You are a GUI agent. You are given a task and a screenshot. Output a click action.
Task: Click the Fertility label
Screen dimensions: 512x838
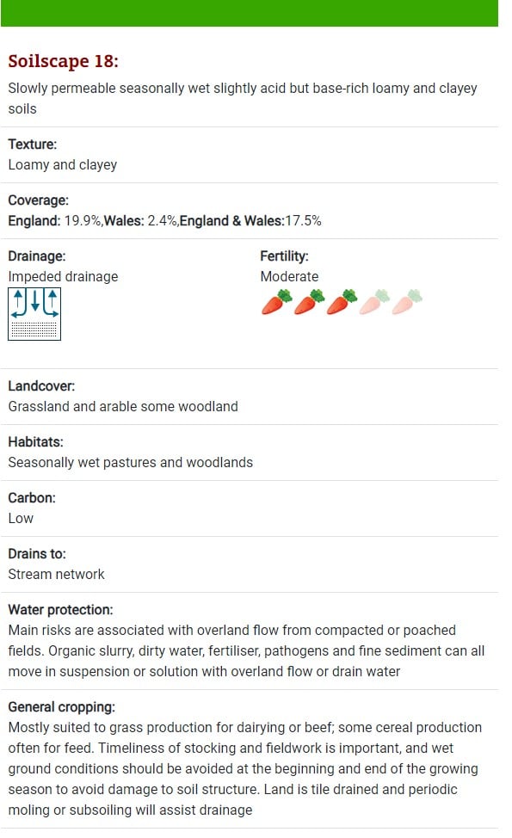284,256
